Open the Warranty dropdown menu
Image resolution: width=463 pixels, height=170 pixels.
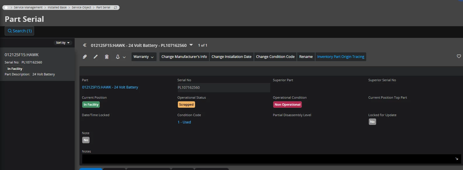click(144, 57)
